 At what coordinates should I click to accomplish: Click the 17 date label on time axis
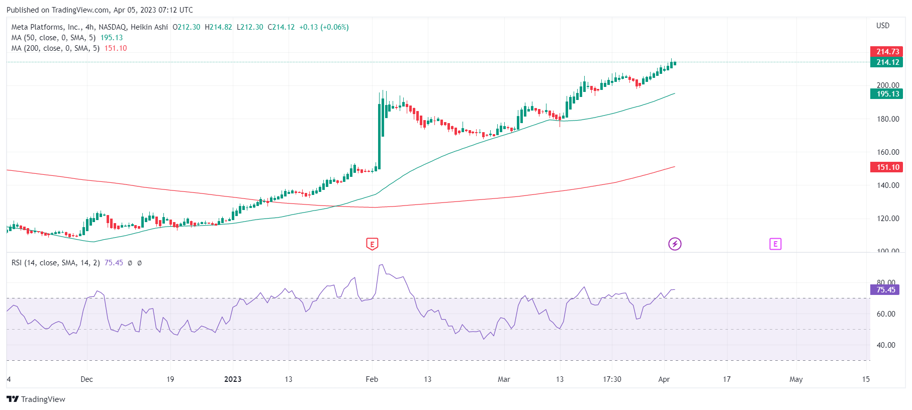pos(726,379)
